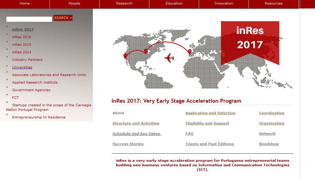Screen dimensions: 315x179
Task: Open Associate Laboratories and Research Units
Action: pos(49,75)
